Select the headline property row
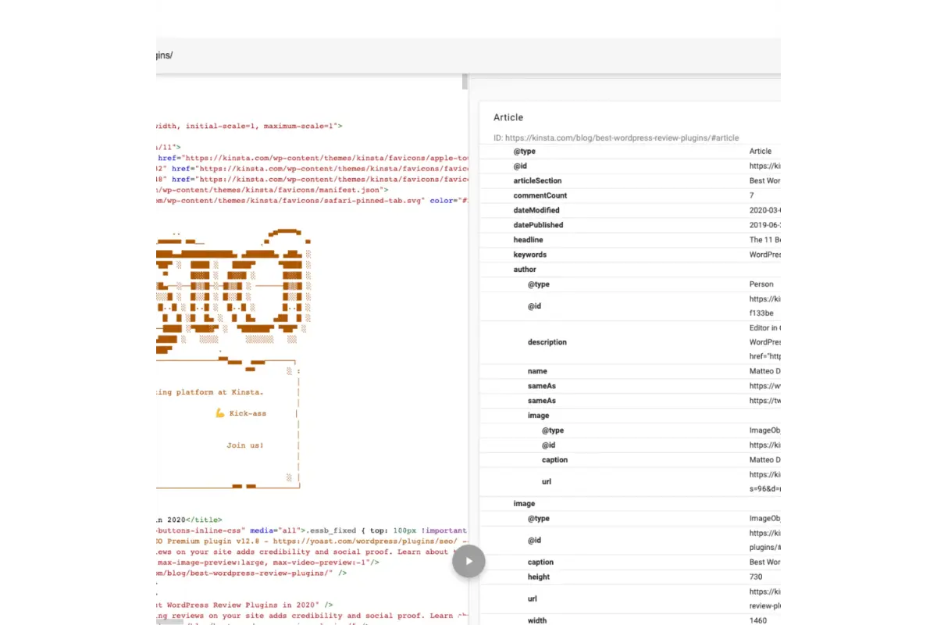Viewport: 937px width, 625px height. pyautogui.click(x=630, y=240)
